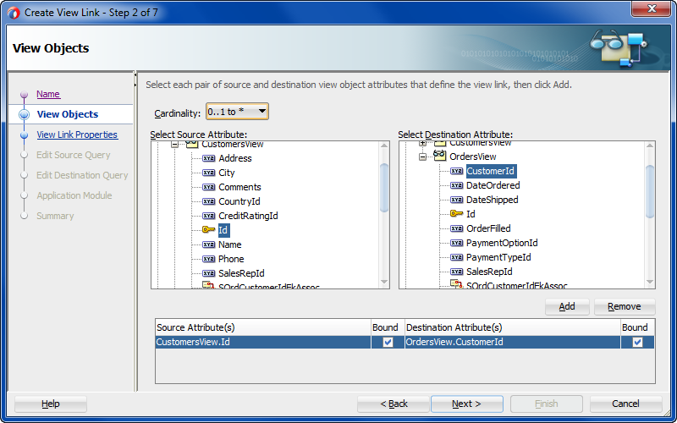Click the Remove button

pyautogui.click(x=625, y=306)
